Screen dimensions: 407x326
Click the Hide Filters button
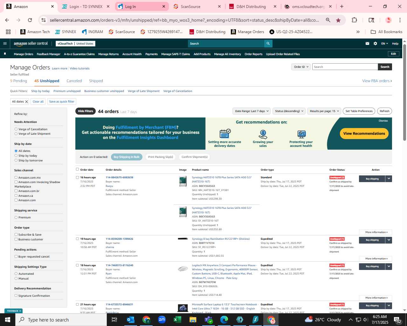(x=86, y=111)
